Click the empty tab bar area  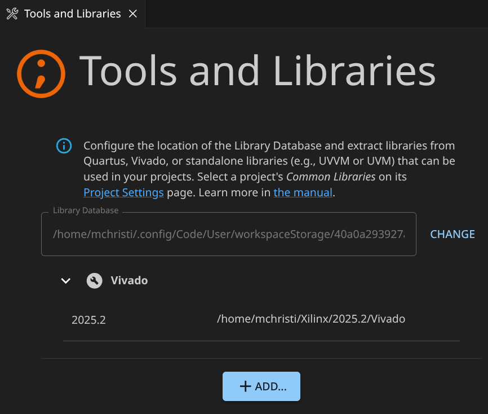pyautogui.click(x=316, y=14)
